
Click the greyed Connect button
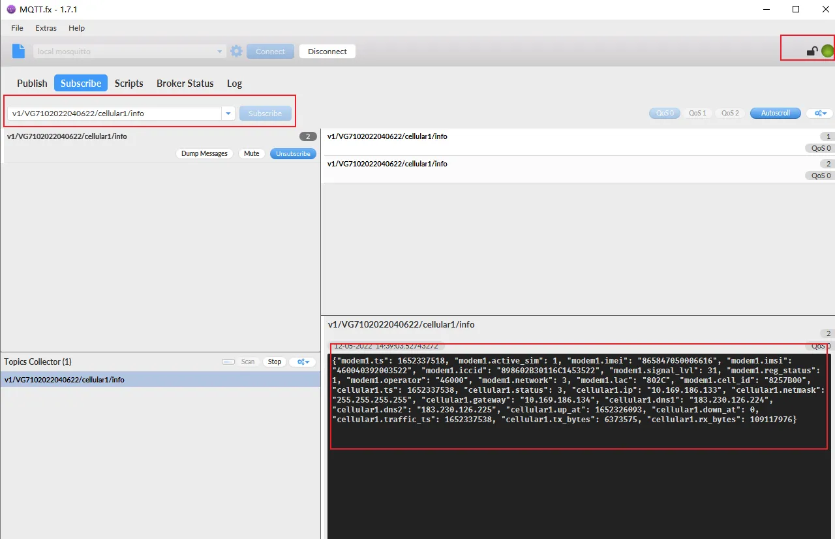coord(270,52)
